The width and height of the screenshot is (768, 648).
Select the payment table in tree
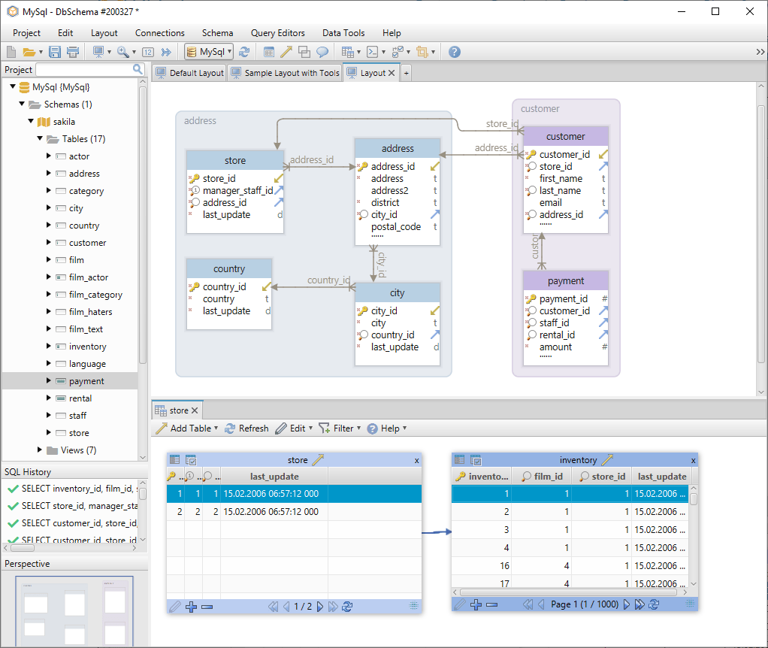tap(86, 380)
